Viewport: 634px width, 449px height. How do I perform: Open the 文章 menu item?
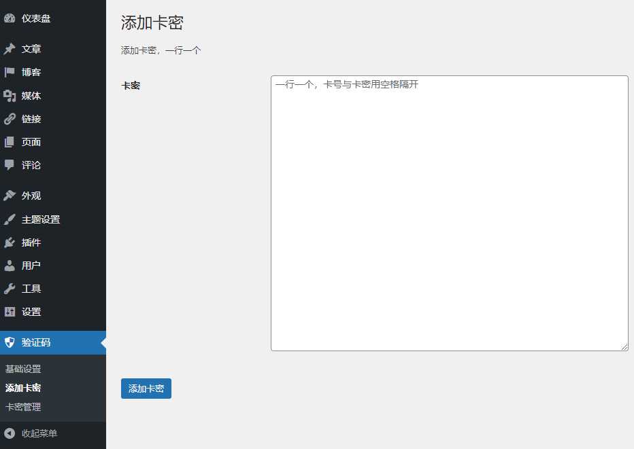[53, 49]
